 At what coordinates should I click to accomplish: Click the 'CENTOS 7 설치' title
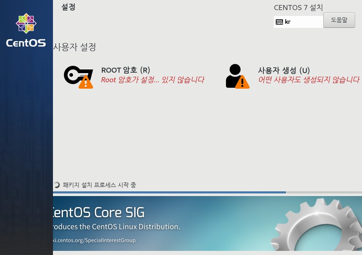[x=298, y=8]
